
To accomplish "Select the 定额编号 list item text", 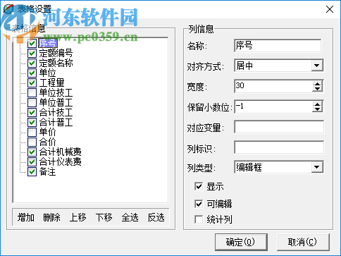I will coord(56,53).
